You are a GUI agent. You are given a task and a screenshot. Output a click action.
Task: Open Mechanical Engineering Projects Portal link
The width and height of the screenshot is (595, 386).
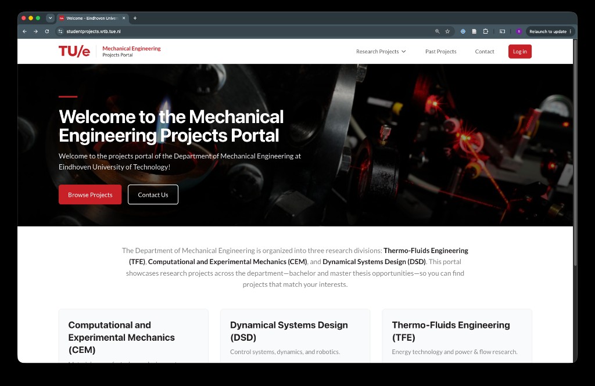tap(131, 51)
